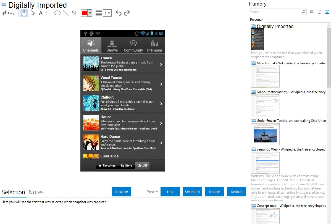The height and width of the screenshot is (224, 331).
Task: Select the arrow pointer tool
Action: 33,13
